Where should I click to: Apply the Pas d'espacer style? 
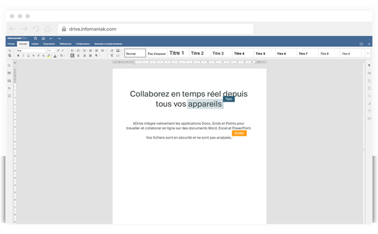(x=157, y=53)
